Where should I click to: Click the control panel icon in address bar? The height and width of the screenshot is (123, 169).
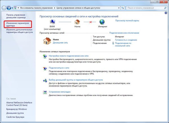pyautogui.click(x=15, y=8)
